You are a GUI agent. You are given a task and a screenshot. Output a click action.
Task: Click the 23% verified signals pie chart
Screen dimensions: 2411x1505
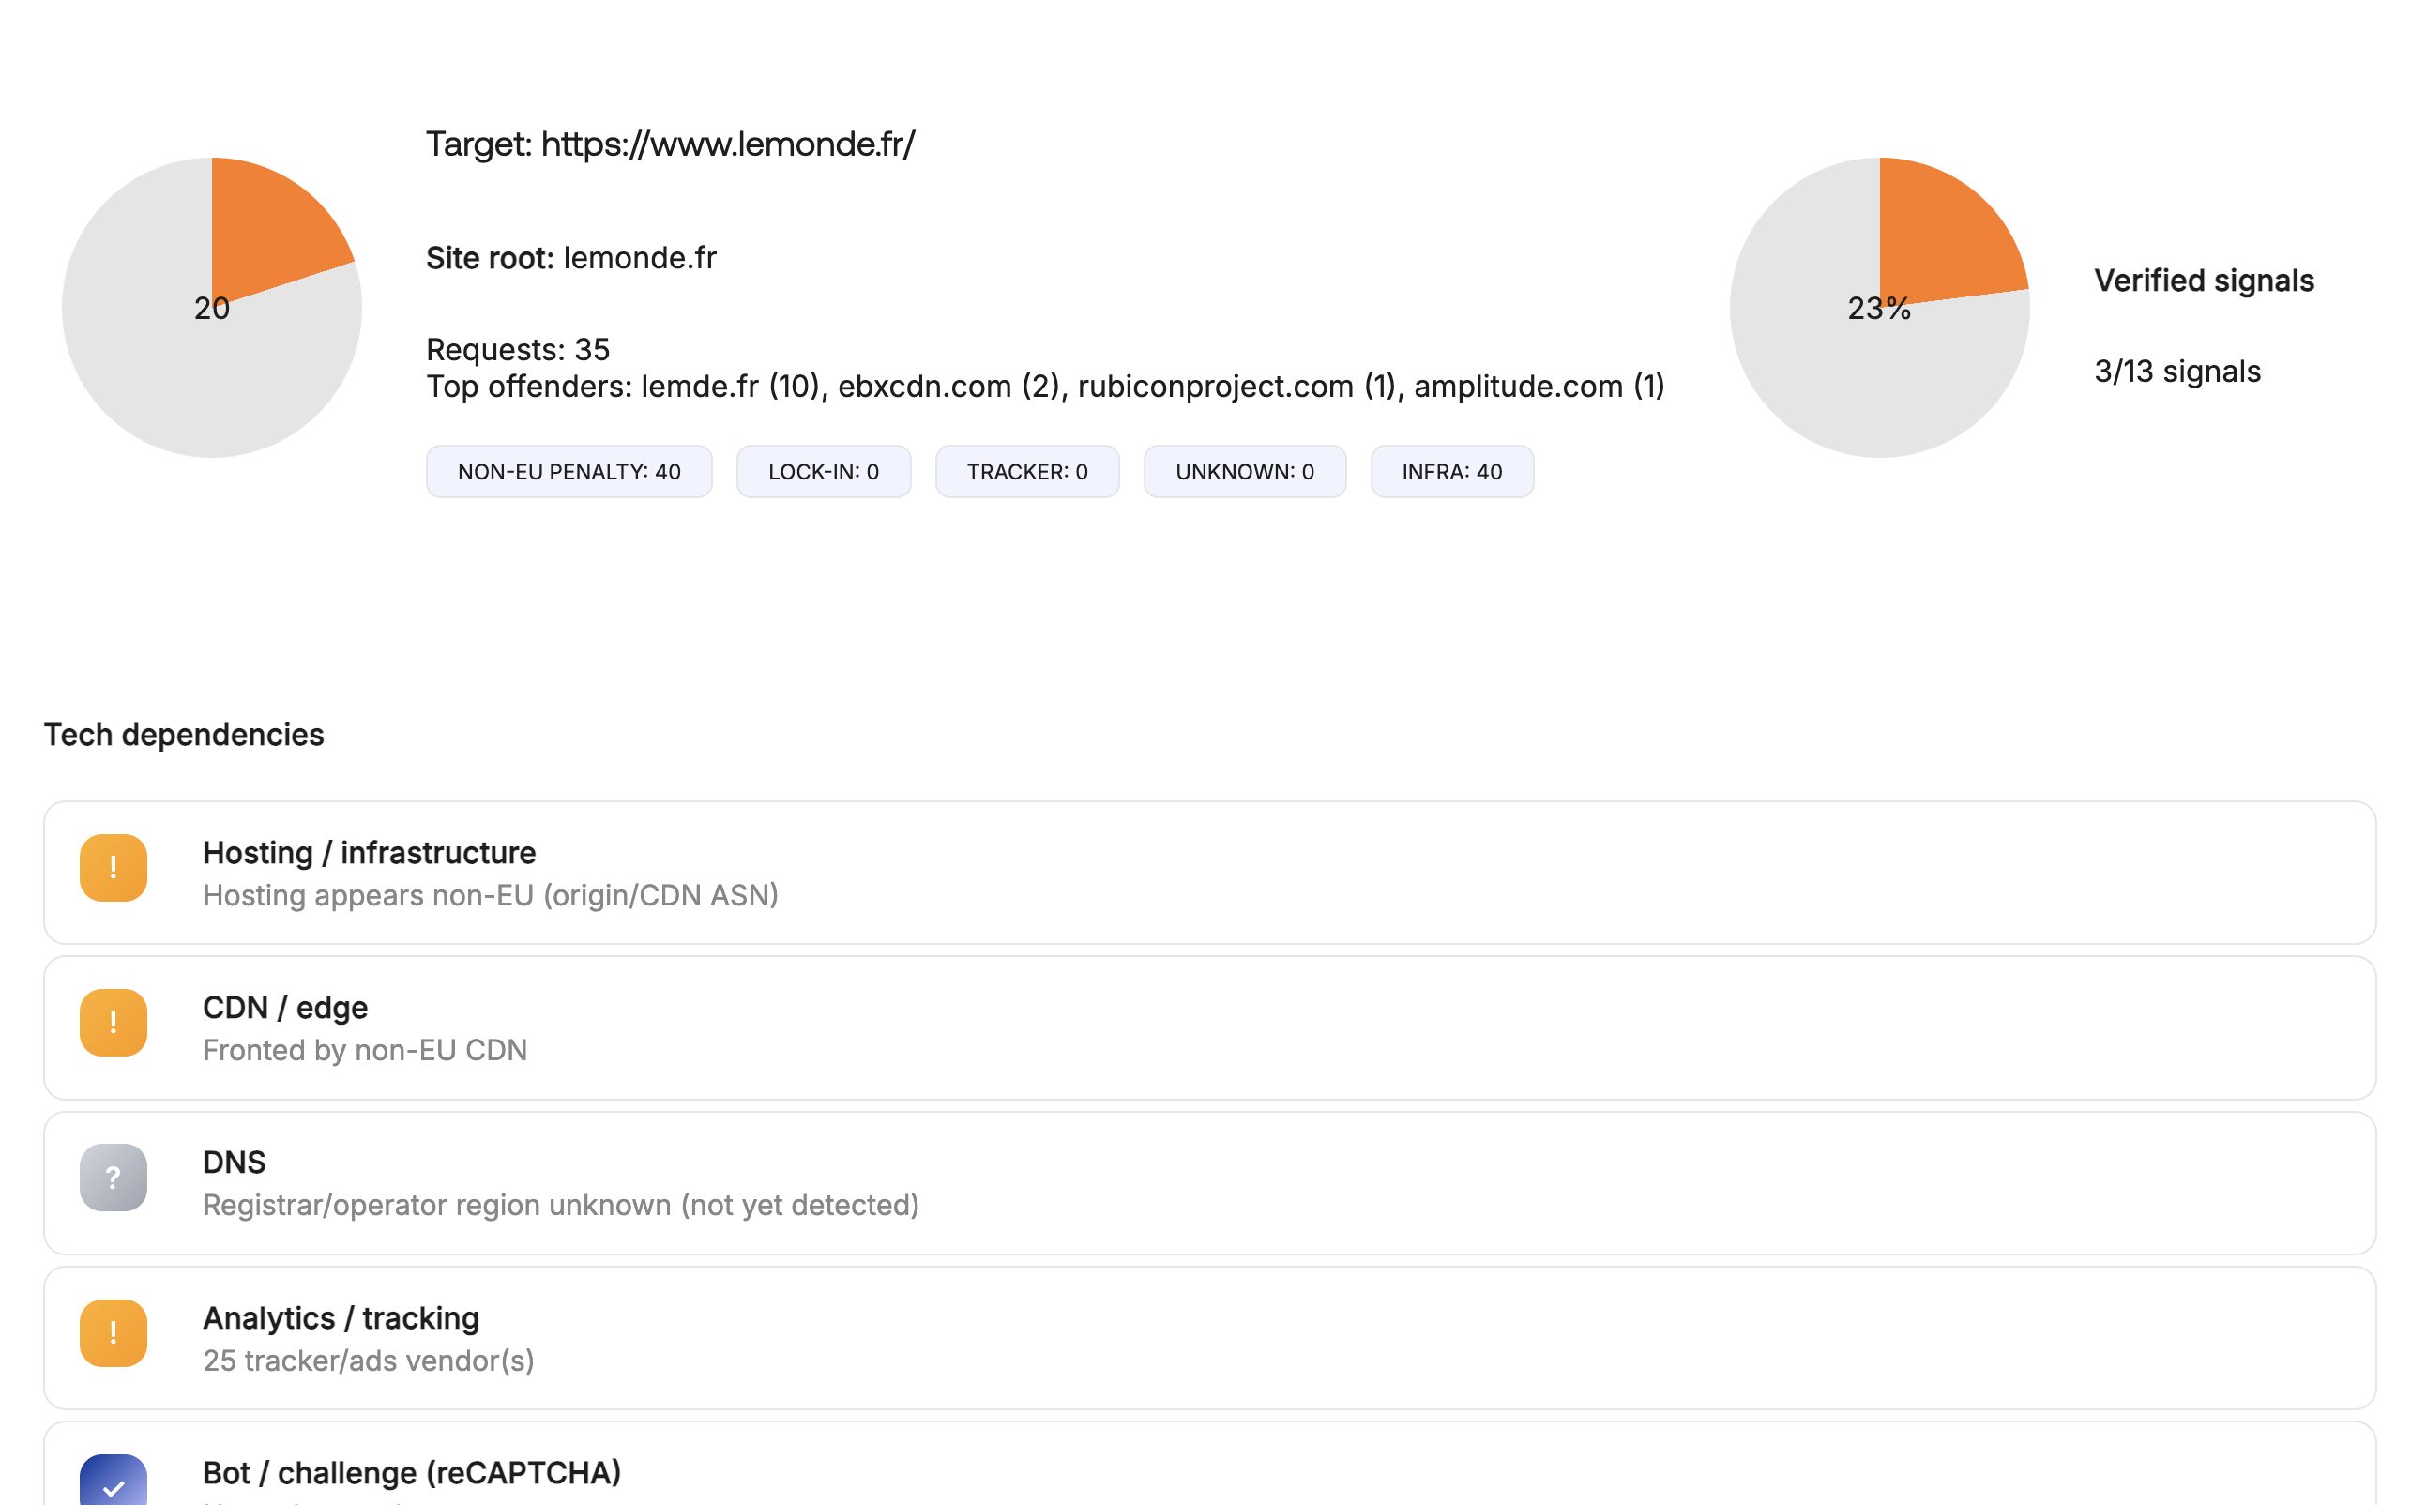[x=1879, y=308]
